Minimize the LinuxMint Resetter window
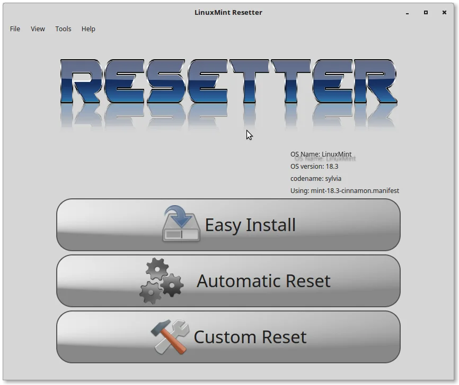 click(x=407, y=13)
